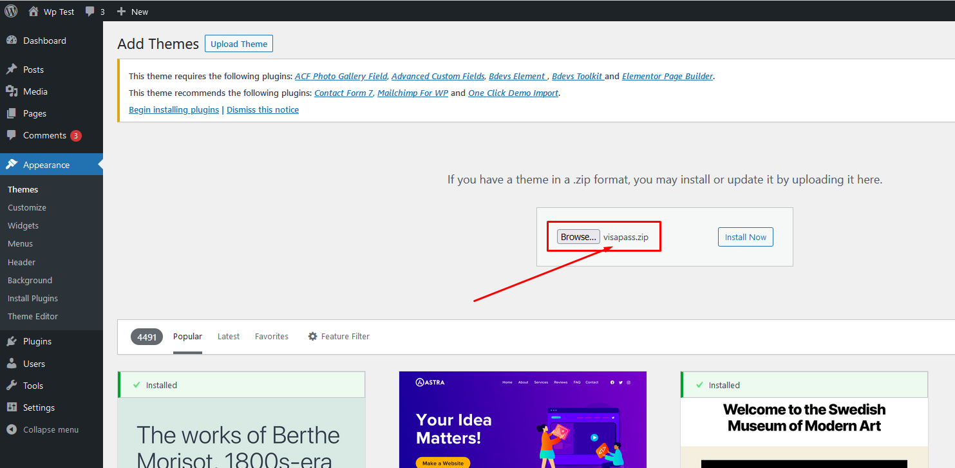Open Contact Form 7 link
955x468 pixels.
344,93
